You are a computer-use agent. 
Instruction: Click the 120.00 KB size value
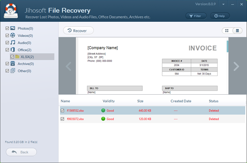click(x=145, y=119)
